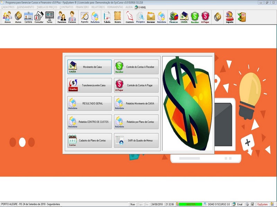Click Controle do Contas A Receber button

136,67
